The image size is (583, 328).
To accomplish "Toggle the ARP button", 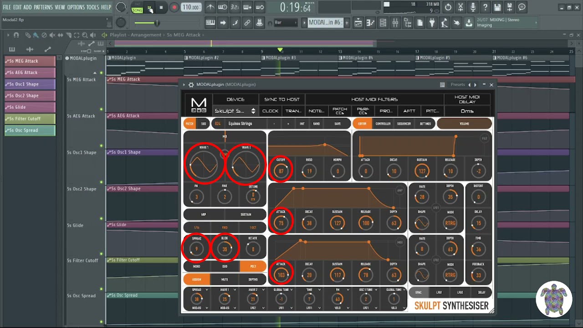I will coord(204,215).
